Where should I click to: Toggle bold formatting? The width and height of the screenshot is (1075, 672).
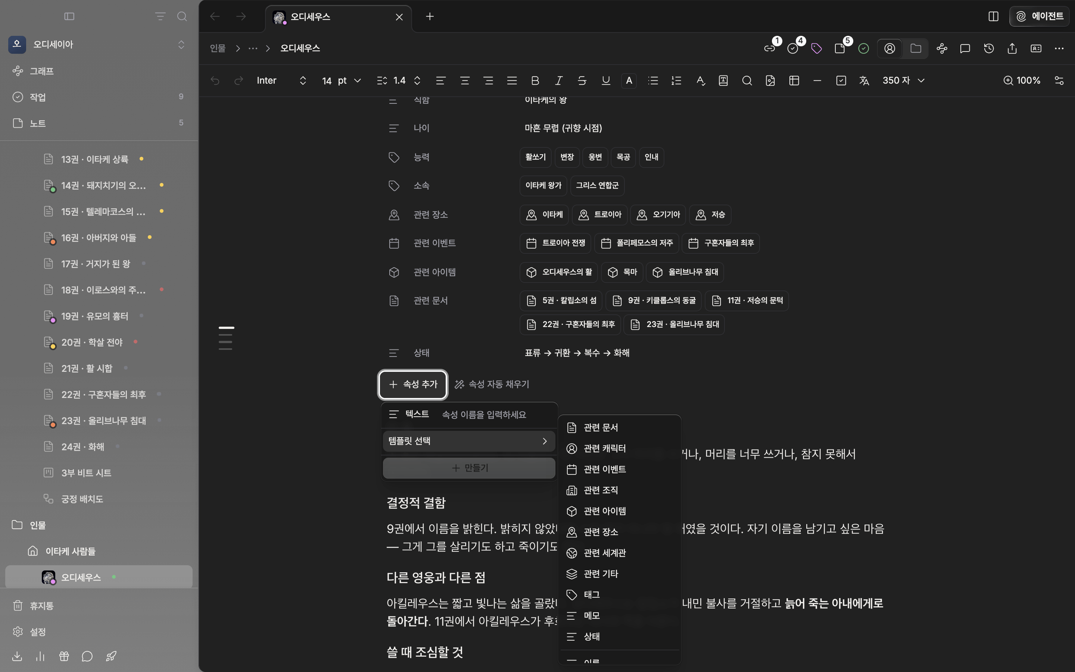pos(535,80)
